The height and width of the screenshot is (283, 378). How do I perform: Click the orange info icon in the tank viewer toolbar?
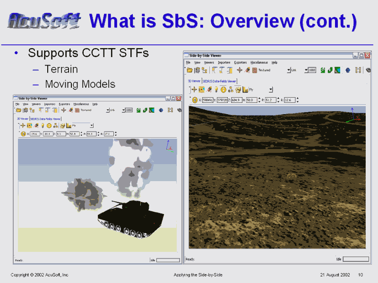(x=48, y=125)
